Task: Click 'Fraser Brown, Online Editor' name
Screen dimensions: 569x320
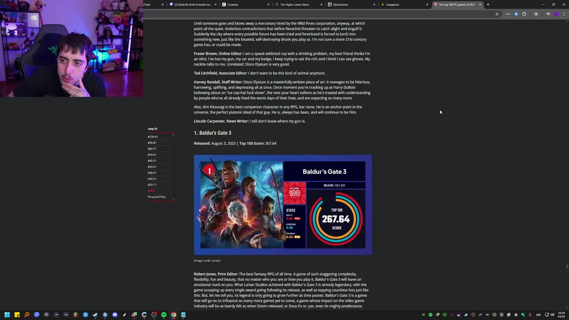Action: click(x=218, y=54)
